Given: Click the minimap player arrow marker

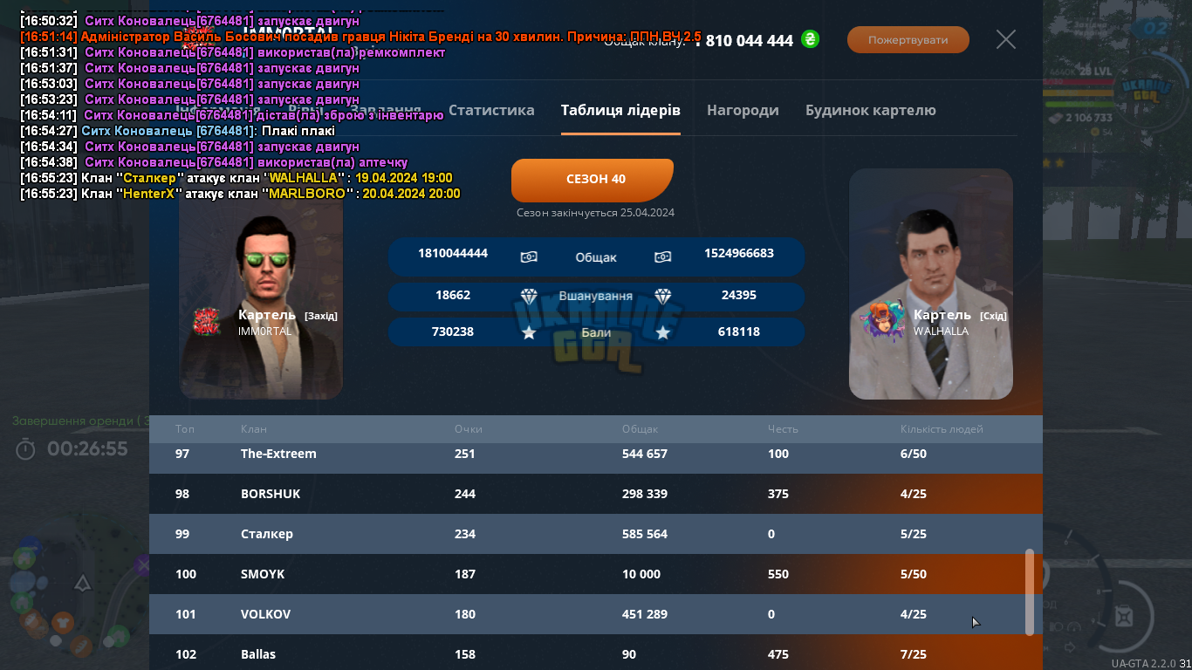Looking at the screenshot, I should [x=81, y=583].
